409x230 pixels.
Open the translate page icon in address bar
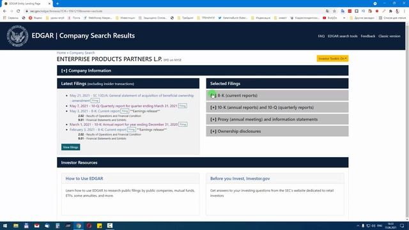(327, 11)
